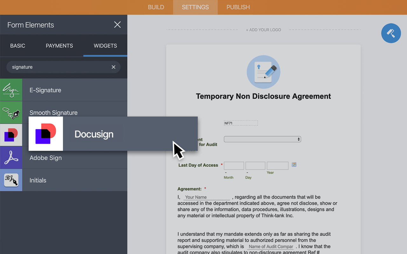Open the department for Audit dropdown
This screenshot has width=407, height=254.
[262, 139]
